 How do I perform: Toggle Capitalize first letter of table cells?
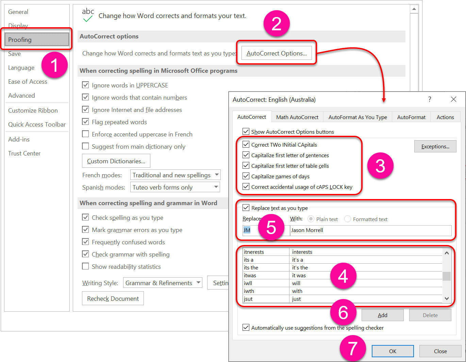click(246, 166)
